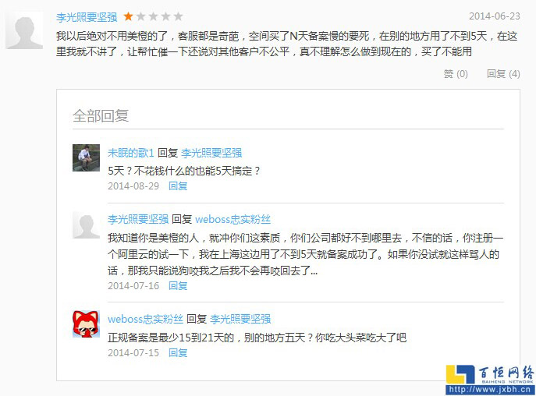Viewport: 536px width, 396px height.
Task: Click gray avatar beside second reply
Action: pos(86,225)
